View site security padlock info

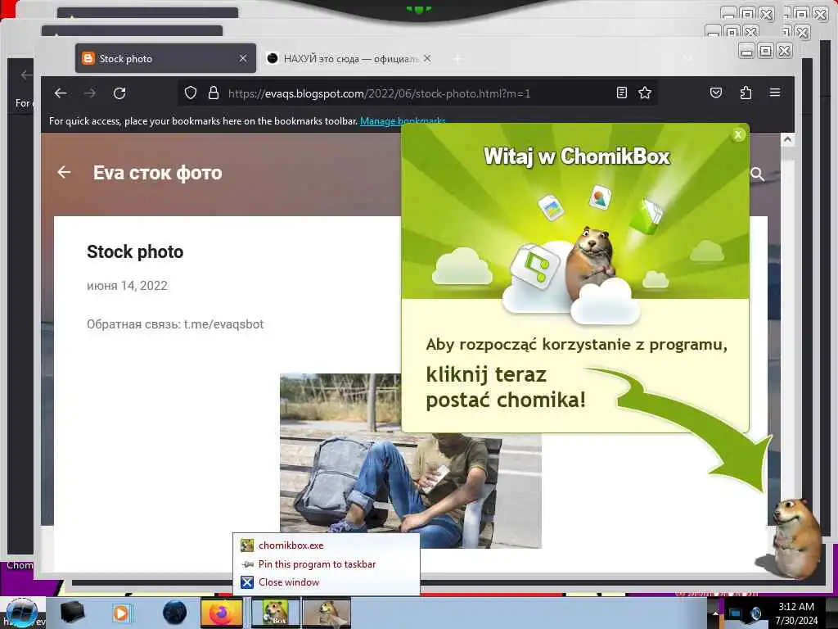(x=214, y=93)
